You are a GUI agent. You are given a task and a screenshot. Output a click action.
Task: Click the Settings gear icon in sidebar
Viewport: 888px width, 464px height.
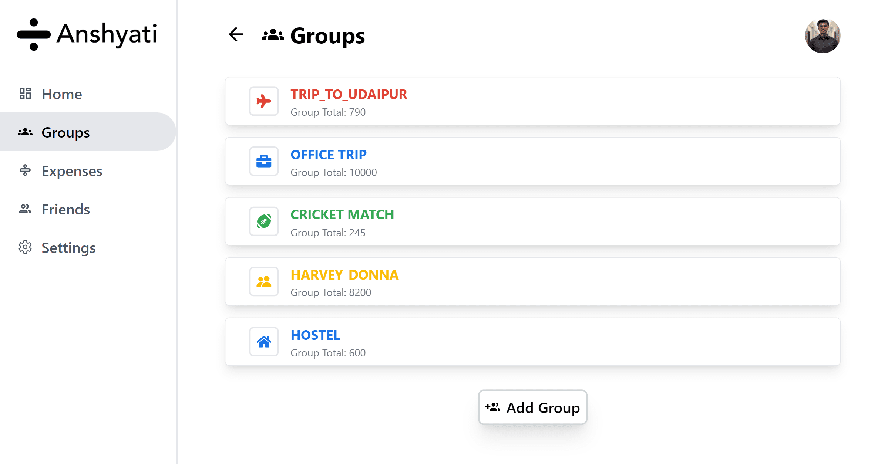click(x=25, y=247)
